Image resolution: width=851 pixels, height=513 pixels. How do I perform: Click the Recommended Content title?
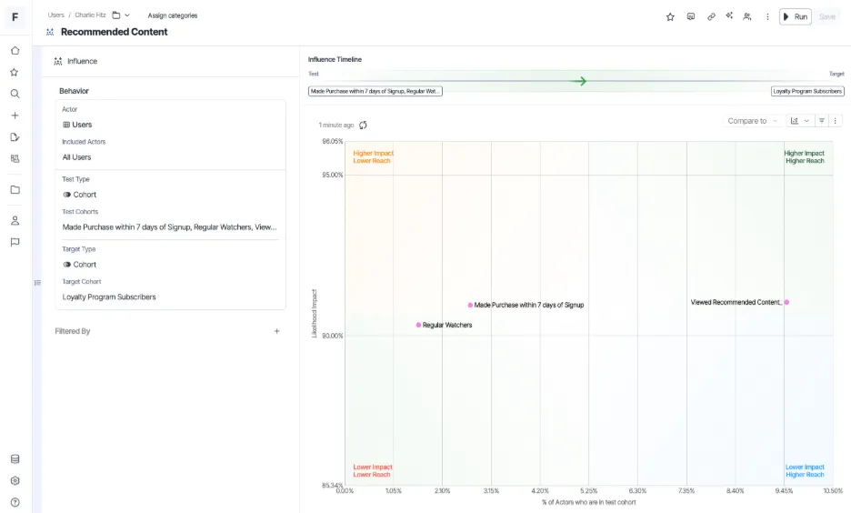tap(114, 32)
